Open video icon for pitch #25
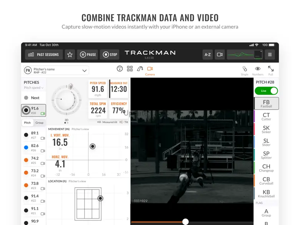Screen dimensions: 300x225 43,163
